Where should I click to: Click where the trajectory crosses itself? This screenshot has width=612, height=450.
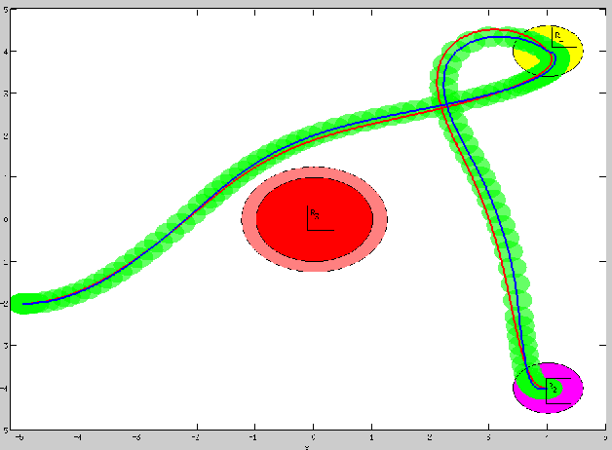click(444, 105)
